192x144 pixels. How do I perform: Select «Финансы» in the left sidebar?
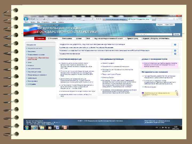pyautogui.click(x=31, y=66)
